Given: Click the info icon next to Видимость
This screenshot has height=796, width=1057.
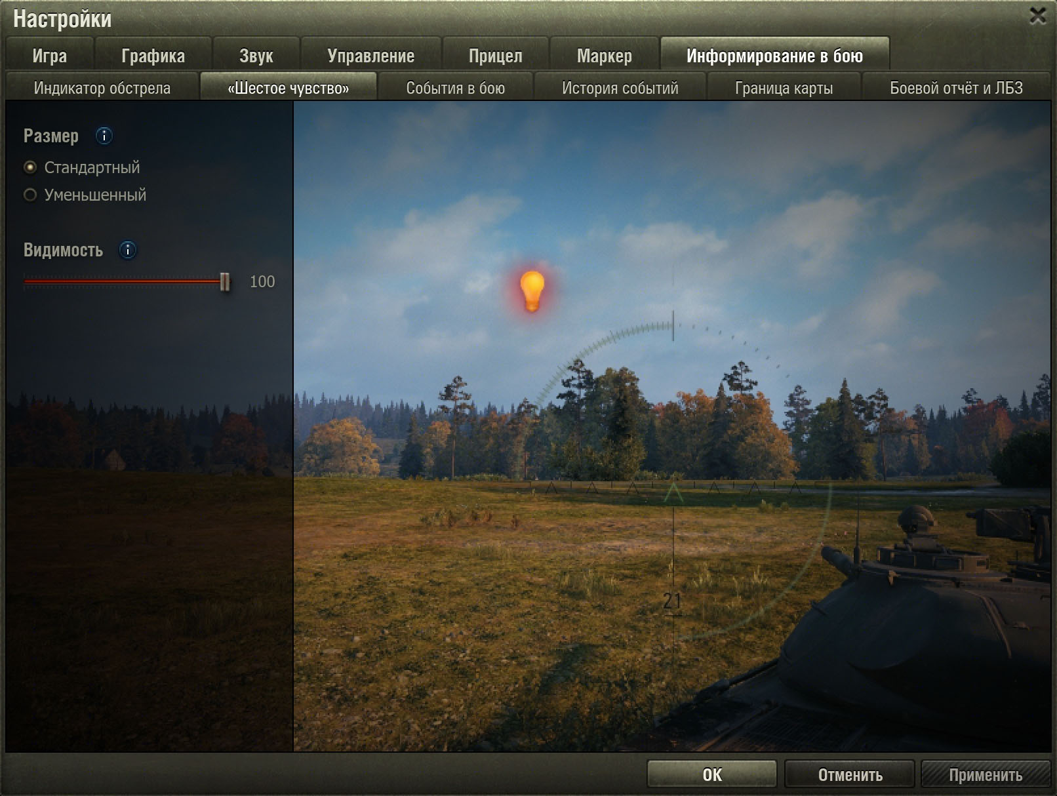Looking at the screenshot, I should 128,250.
